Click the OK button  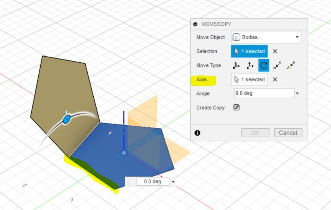[255, 133]
